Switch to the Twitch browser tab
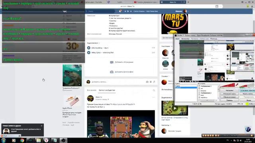This screenshot has width=255, height=143. [x=120, y=2]
